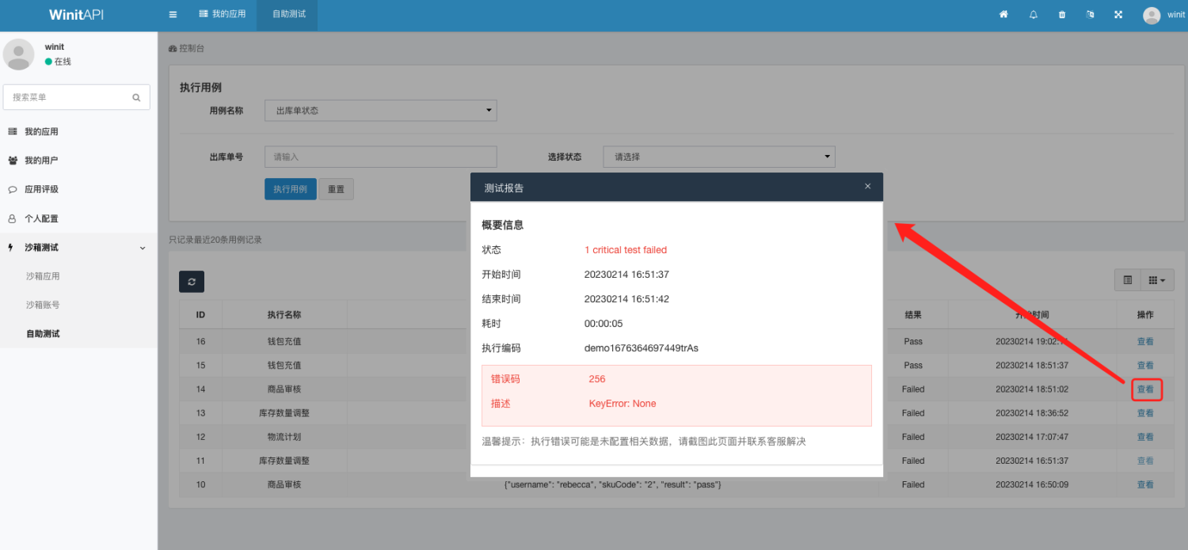Viewport: 1188px width, 550px height.
Task: Click the 执行用例 button
Action: [290, 189]
